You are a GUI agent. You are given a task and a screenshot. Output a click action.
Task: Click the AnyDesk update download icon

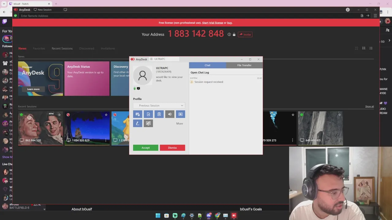[x=348, y=9]
